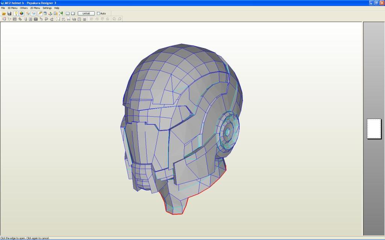Open the Others menu
Viewport: 385px width, 240px height.
pyautogui.click(x=24, y=8)
